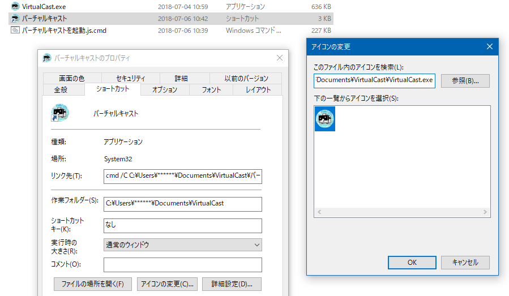Screen dimensions: 509x296
Task: Click the icon list right scroll arrow
Action: click(x=485, y=212)
